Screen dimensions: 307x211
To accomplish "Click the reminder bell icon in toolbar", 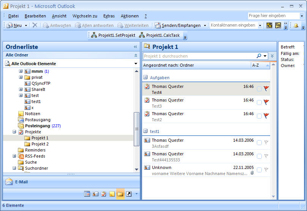I will [296, 25].
